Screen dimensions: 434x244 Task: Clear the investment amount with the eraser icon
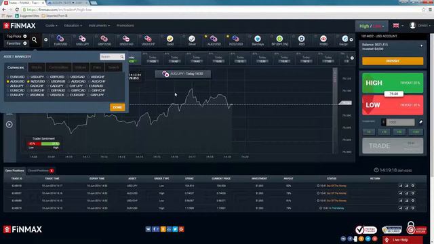coord(420,122)
